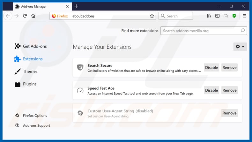Remove the Search Secure extension
Image resolution: width=252 pixels, height=142 pixels.
coord(229,67)
